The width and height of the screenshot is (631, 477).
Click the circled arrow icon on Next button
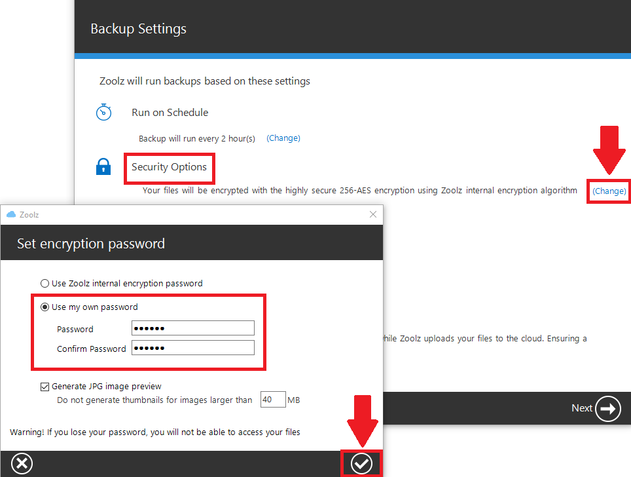coord(607,408)
